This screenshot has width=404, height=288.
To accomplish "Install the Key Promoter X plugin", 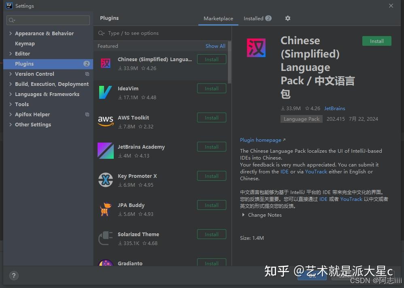I will pyautogui.click(x=212, y=176).
